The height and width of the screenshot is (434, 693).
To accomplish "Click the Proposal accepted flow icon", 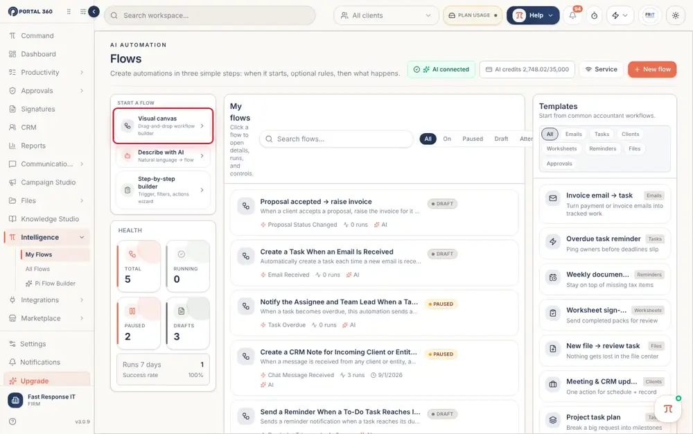I will point(246,206).
